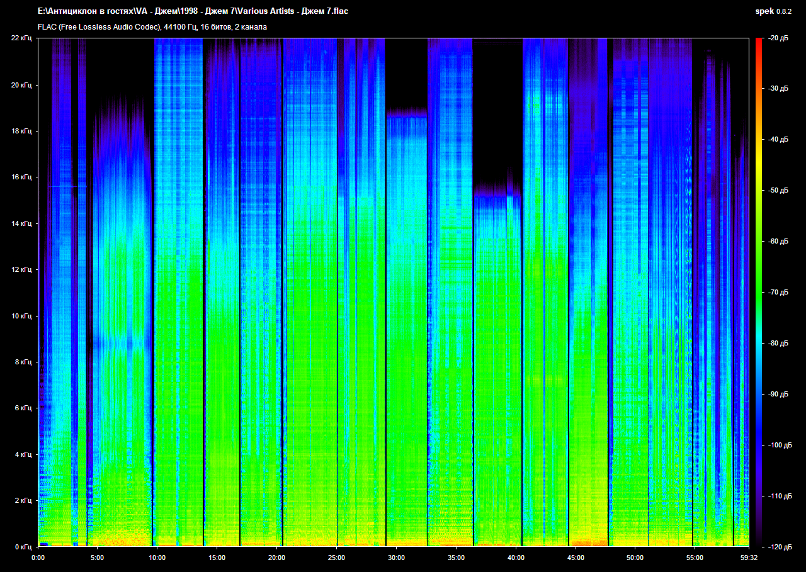Click the "50:00" time label
The height and width of the screenshot is (572, 806).
tap(635, 558)
